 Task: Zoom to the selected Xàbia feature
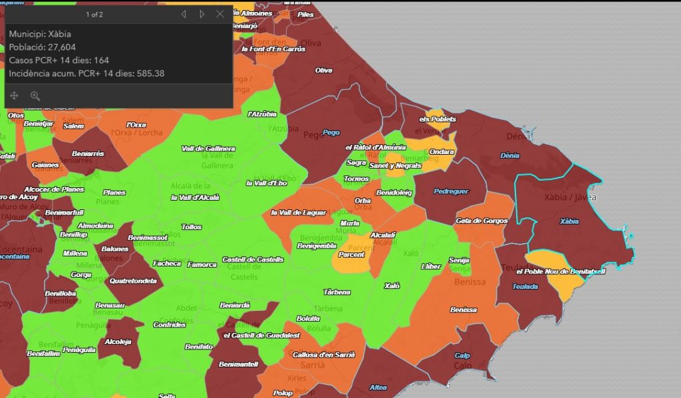(35, 96)
